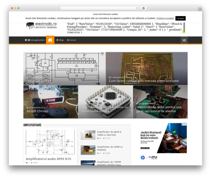Click the STK4050 amplifier thumbnail
This screenshot has height=178, width=211.
coord(88,150)
